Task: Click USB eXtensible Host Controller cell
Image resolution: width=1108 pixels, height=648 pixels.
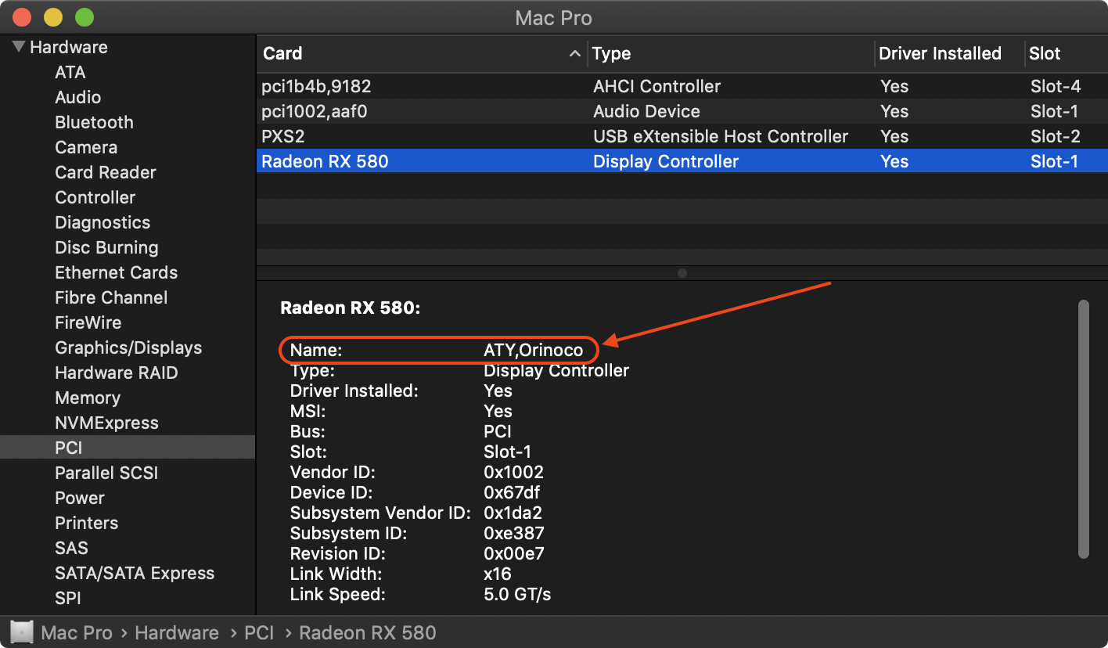Action: click(x=721, y=136)
